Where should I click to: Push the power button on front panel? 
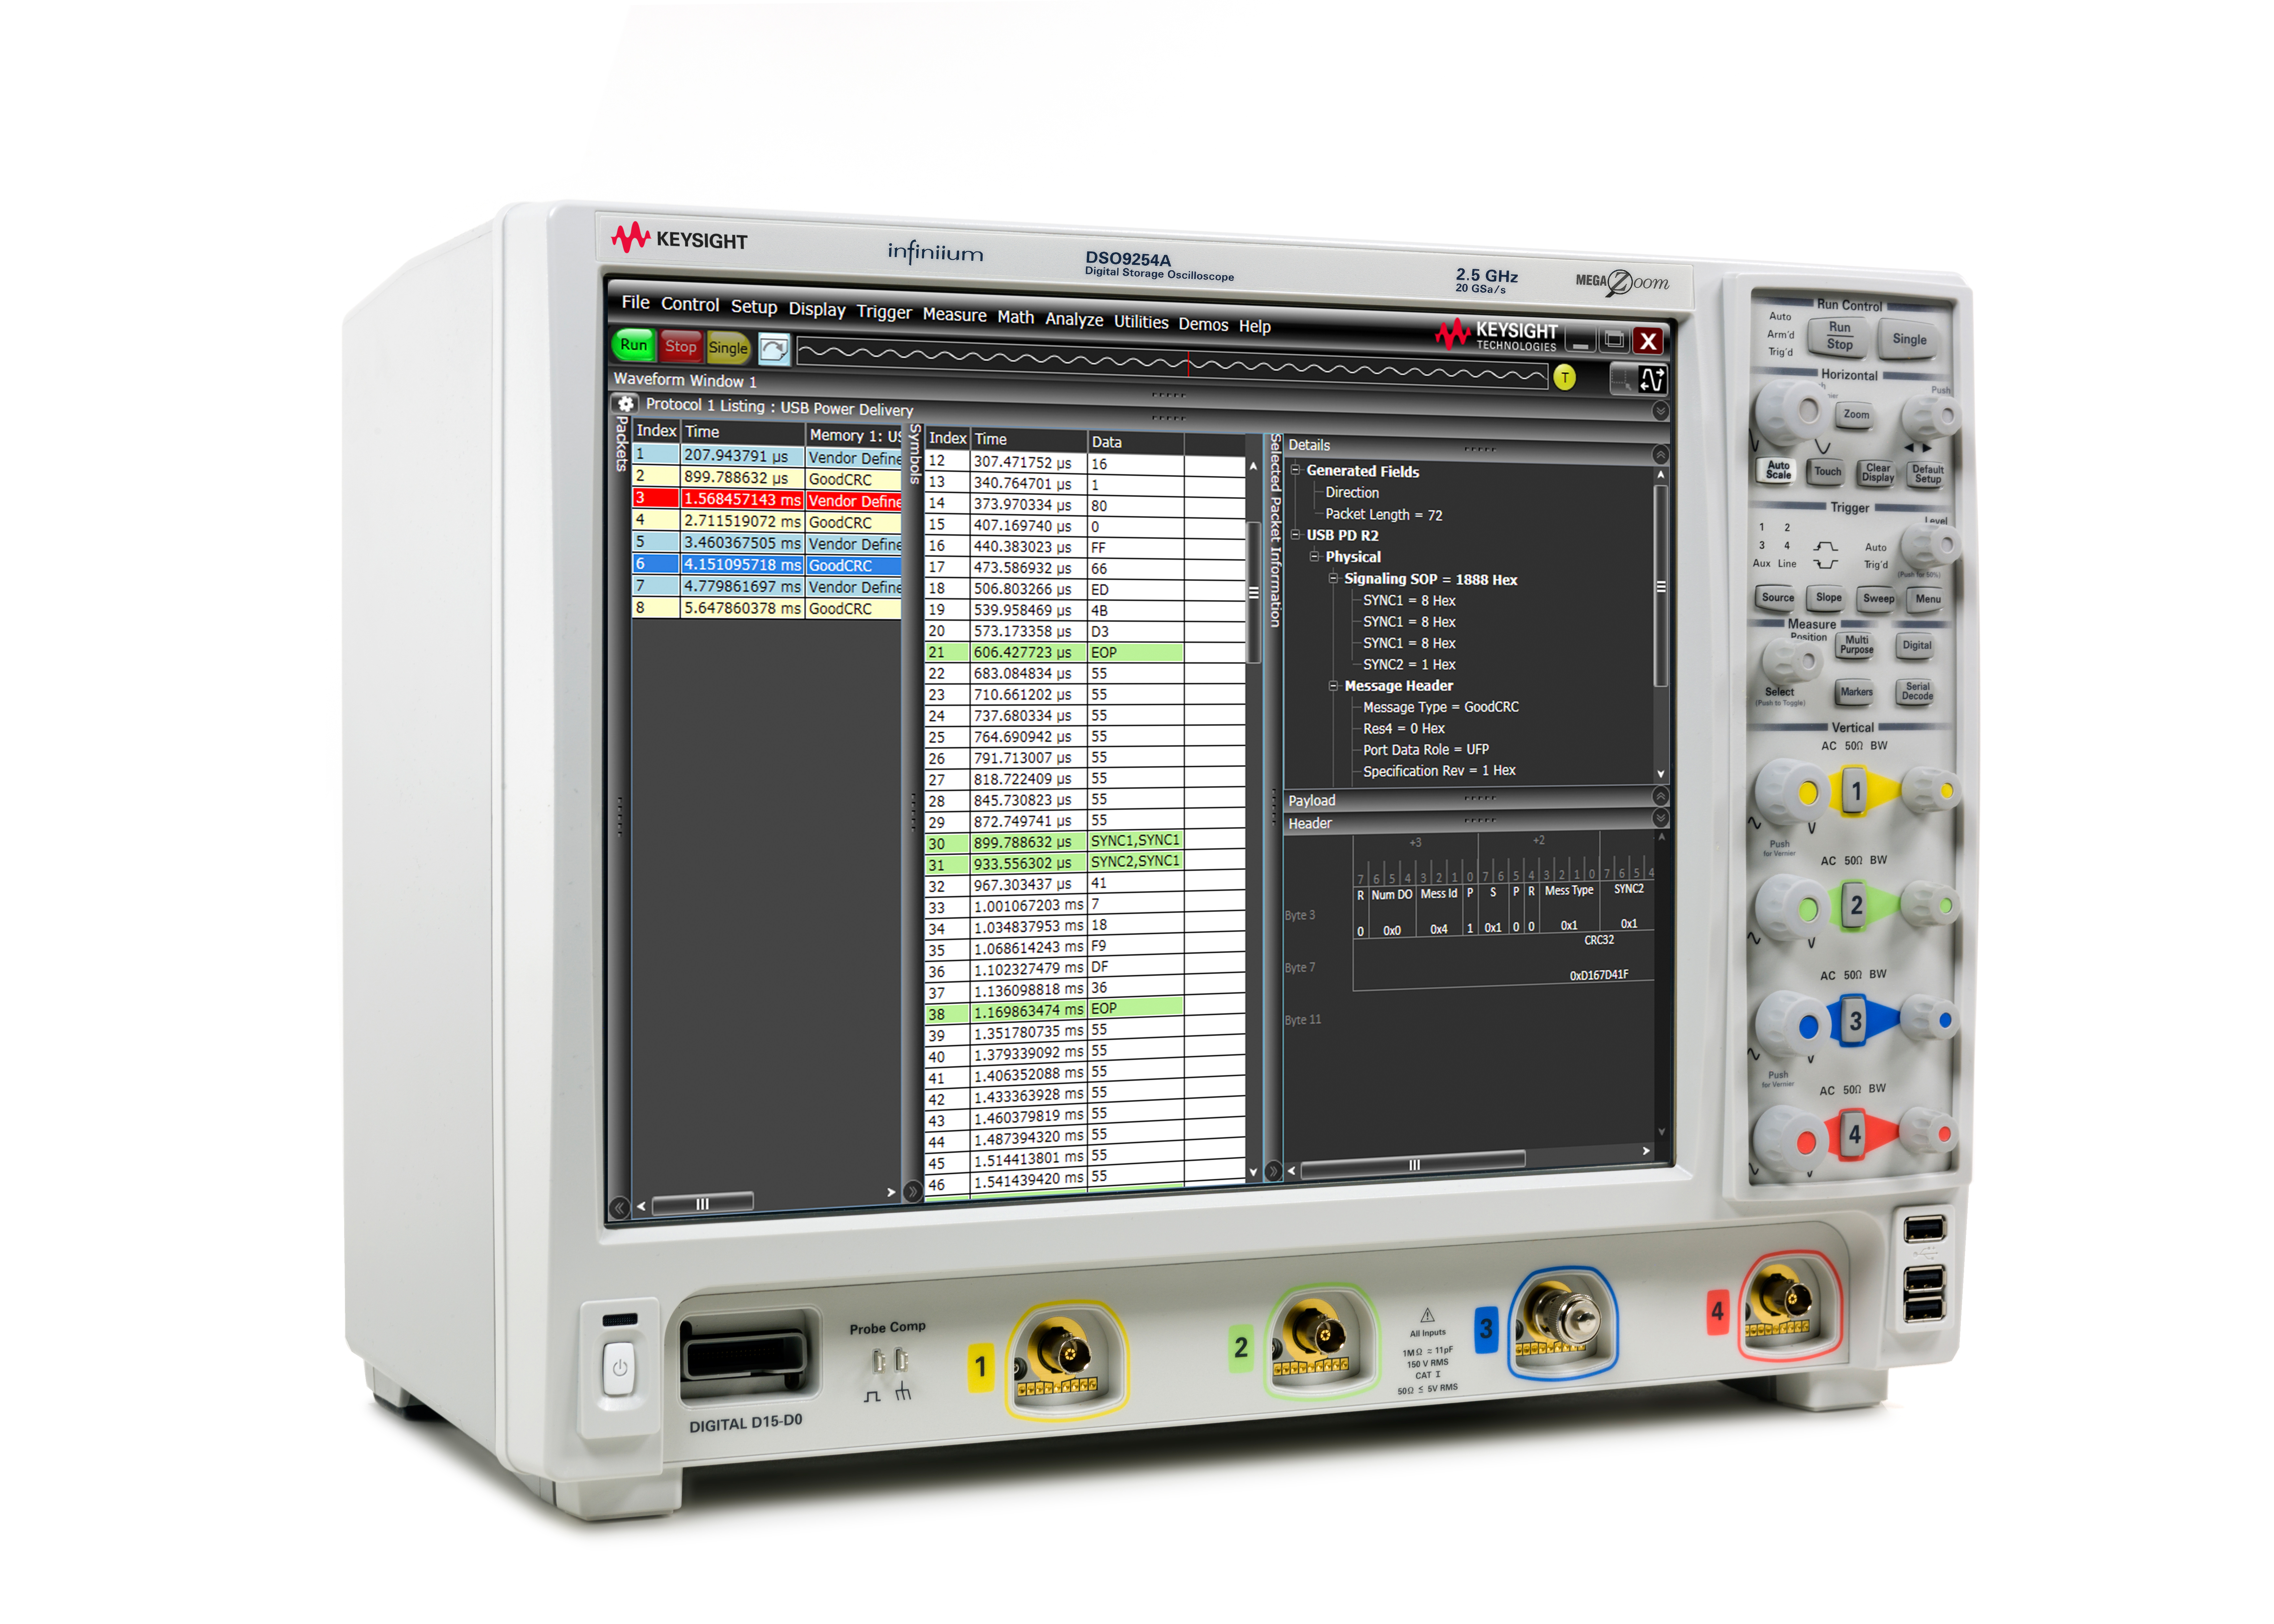click(x=619, y=1368)
